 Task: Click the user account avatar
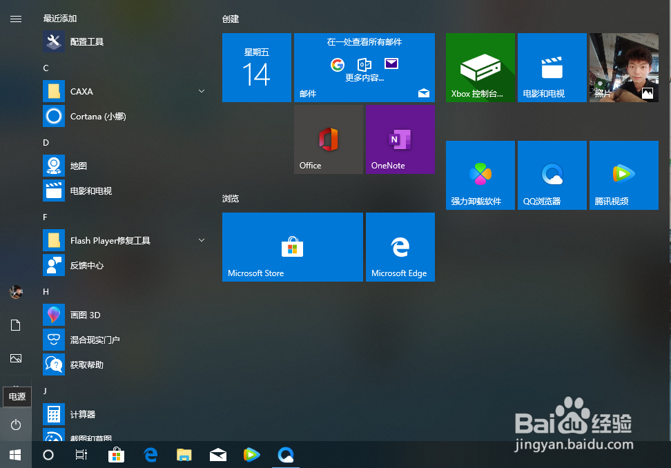coord(16,292)
